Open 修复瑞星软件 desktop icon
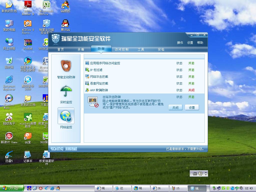The width and height of the screenshot is (256, 192). (46, 154)
